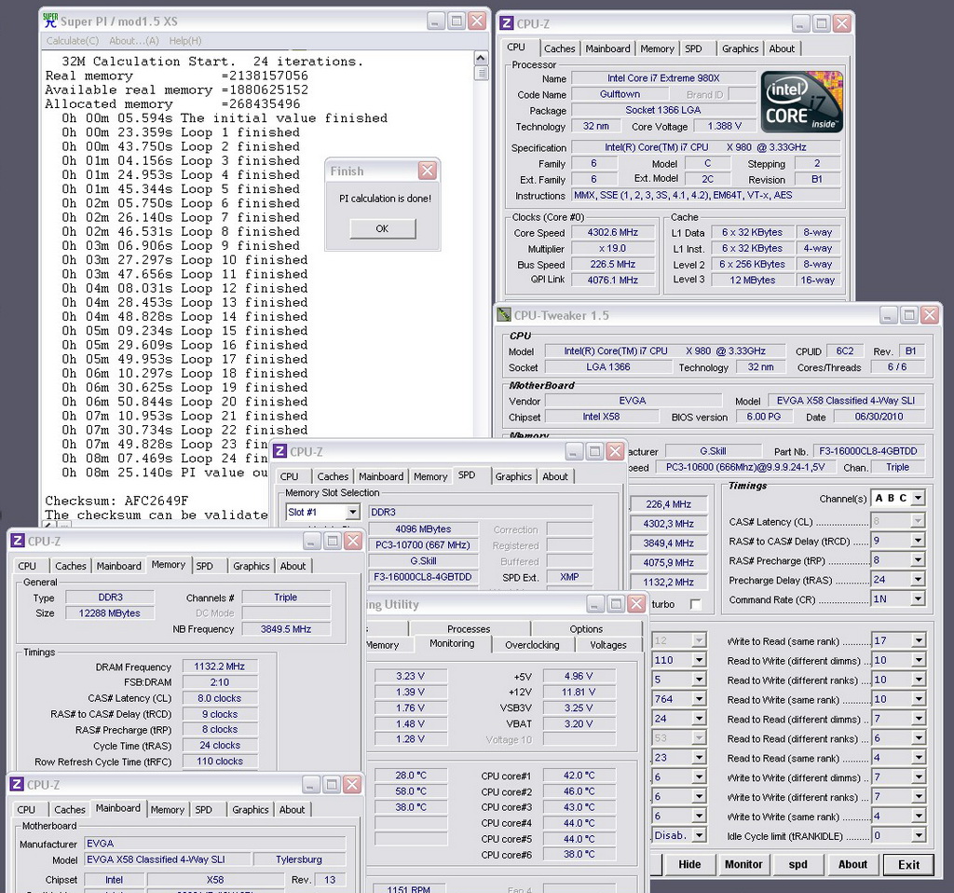Image resolution: width=954 pixels, height=893 pixels.
Task: Click the spd button in CPU-Tweaker
Action: (x=797, y=864)
